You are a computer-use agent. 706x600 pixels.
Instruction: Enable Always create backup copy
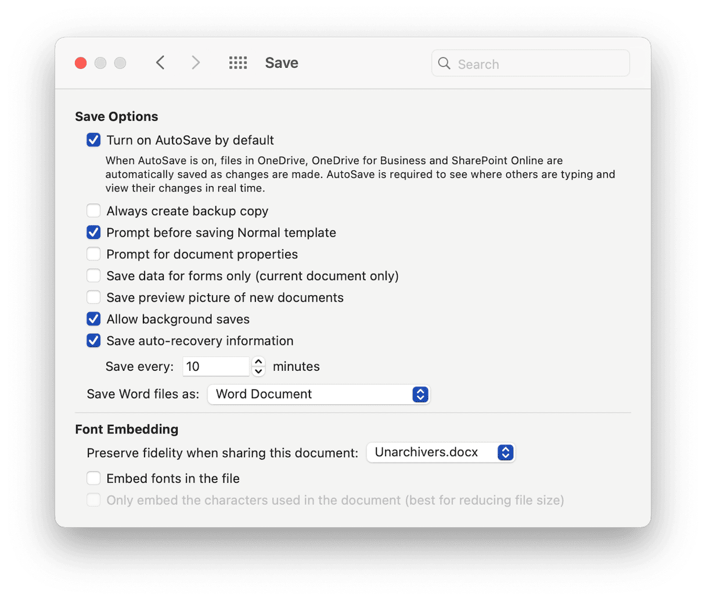coord(93,211)
